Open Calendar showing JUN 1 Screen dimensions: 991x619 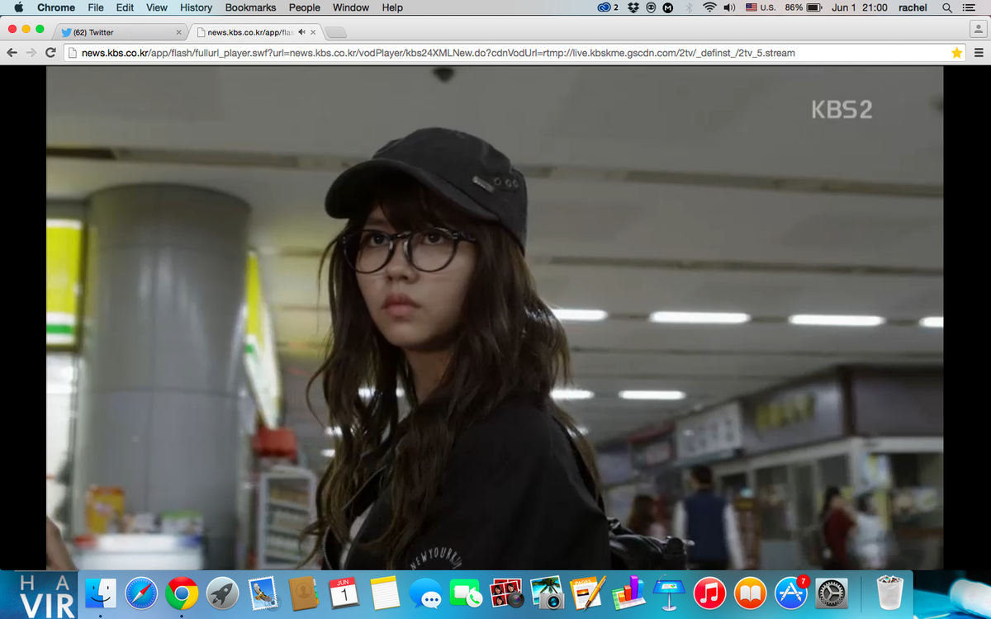tap(344, 593)
